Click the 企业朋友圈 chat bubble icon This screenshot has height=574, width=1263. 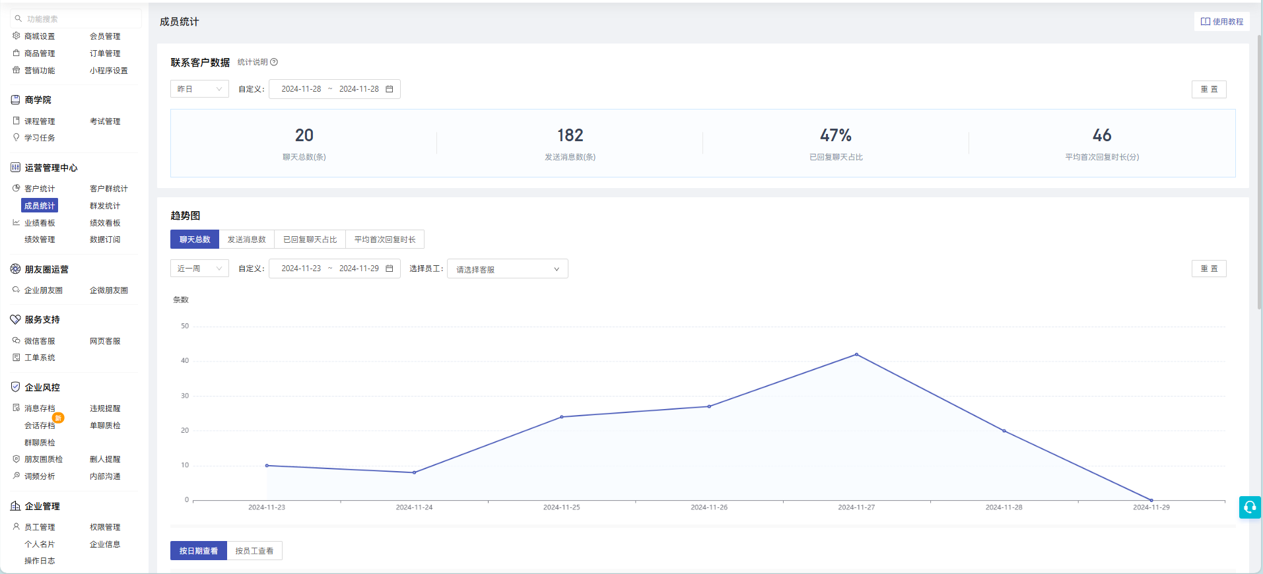pyautogui.click(x=17, y=290)
